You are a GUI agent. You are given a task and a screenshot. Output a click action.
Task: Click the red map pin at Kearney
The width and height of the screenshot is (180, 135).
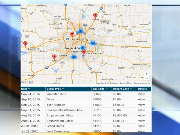(95, 16)
